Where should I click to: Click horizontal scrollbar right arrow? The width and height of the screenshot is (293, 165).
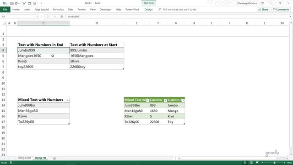(288, 159)
